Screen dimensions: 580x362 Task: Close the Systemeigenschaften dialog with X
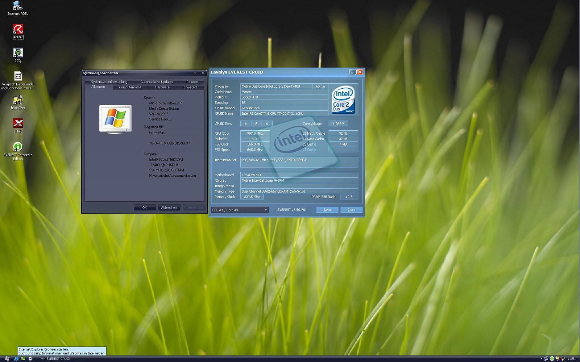click(x=203, y=73)
